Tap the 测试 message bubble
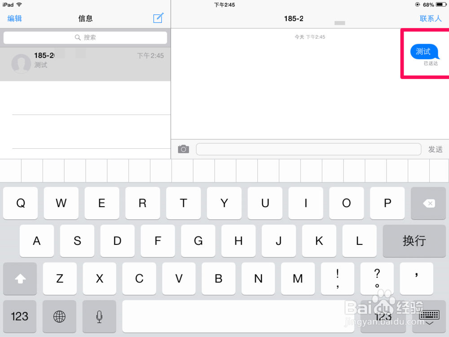Screen dimensions: 449x337 [x=424, y=51]
